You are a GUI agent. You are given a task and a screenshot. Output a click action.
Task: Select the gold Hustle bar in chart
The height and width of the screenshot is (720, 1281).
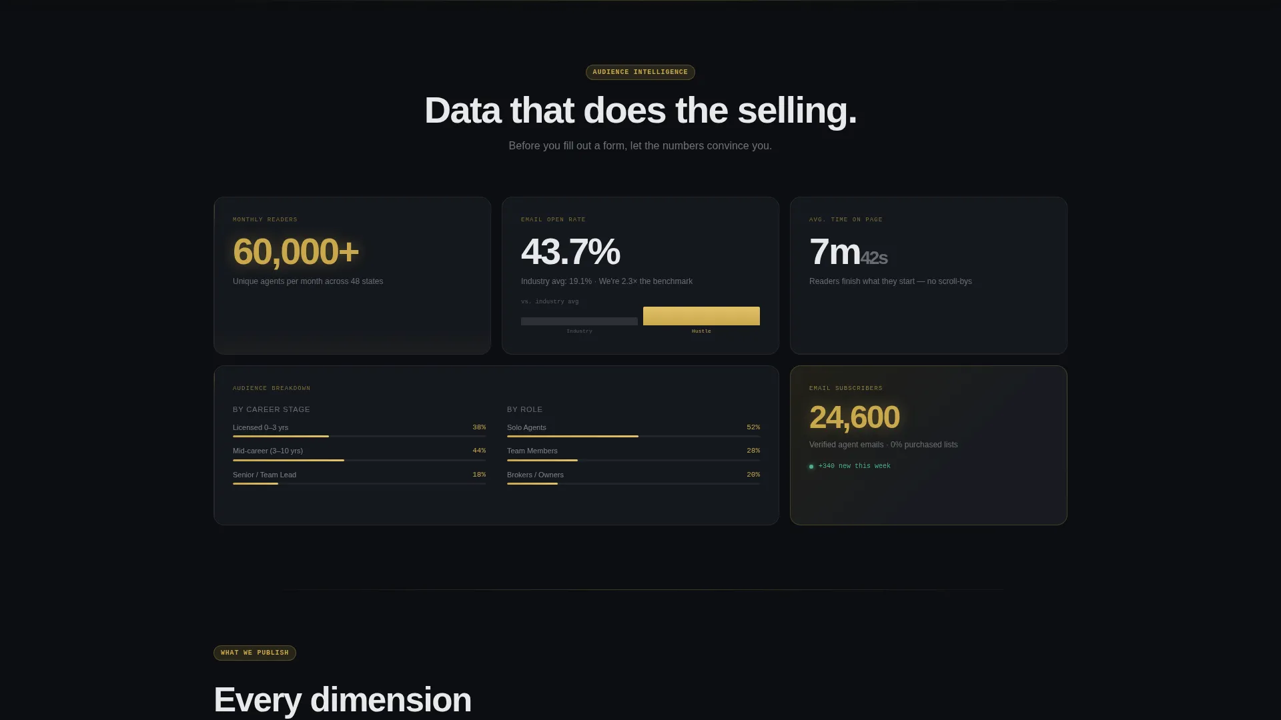(x=701, y=316)
